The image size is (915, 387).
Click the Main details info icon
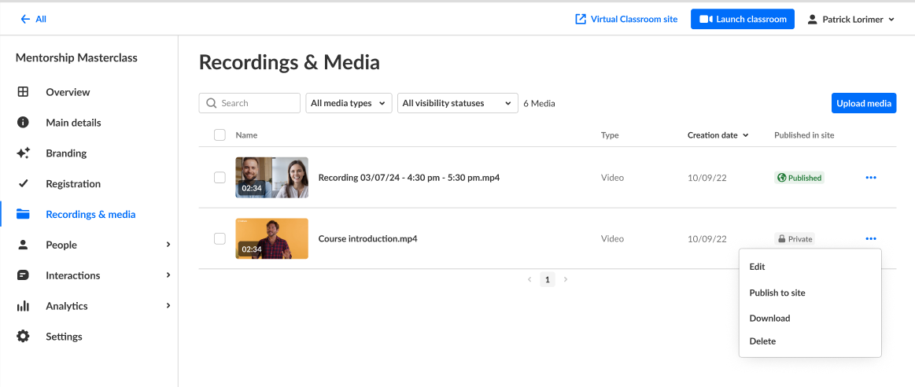(x=23, y=123)
